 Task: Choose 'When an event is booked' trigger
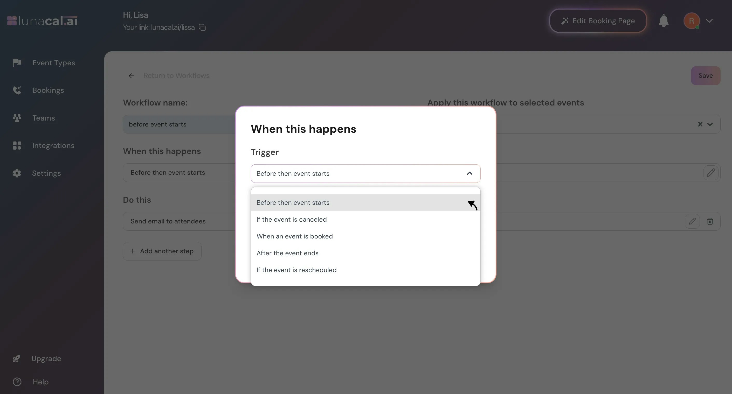[294, 236]
